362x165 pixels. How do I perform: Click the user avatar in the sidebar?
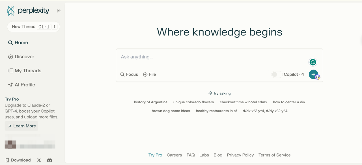10,144
